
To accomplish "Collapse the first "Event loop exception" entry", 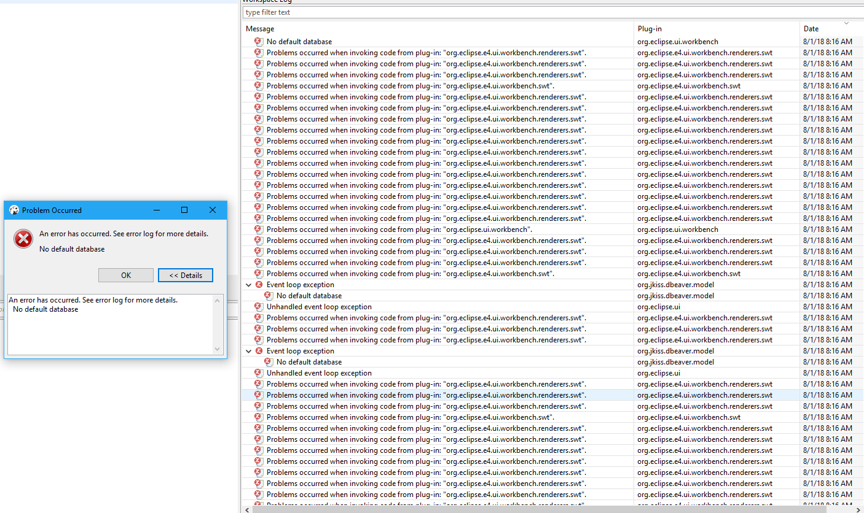I will click(x=248, y=284).
